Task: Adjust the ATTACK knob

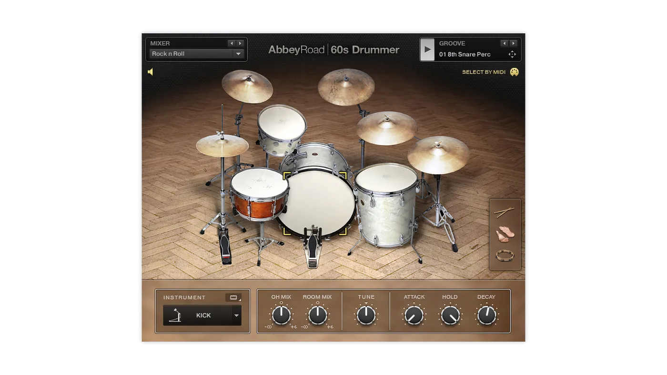Action: [414, 315]
